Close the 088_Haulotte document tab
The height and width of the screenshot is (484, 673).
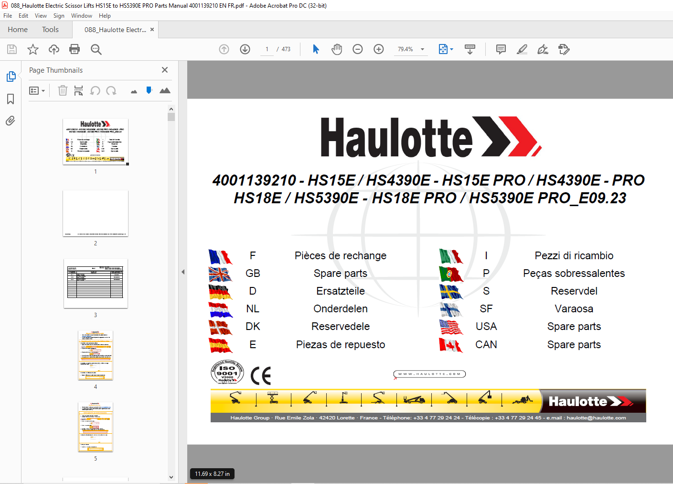152,30
